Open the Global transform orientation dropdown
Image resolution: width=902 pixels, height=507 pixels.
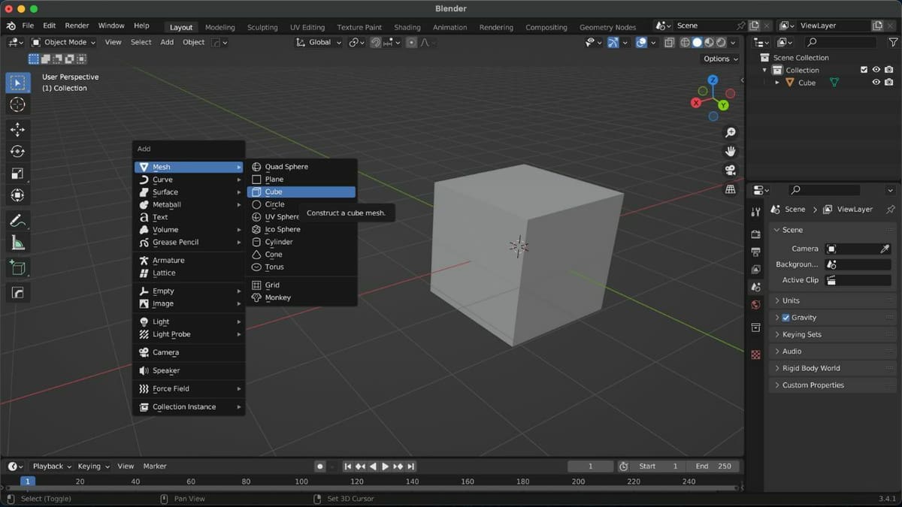(x=319, y=43)
